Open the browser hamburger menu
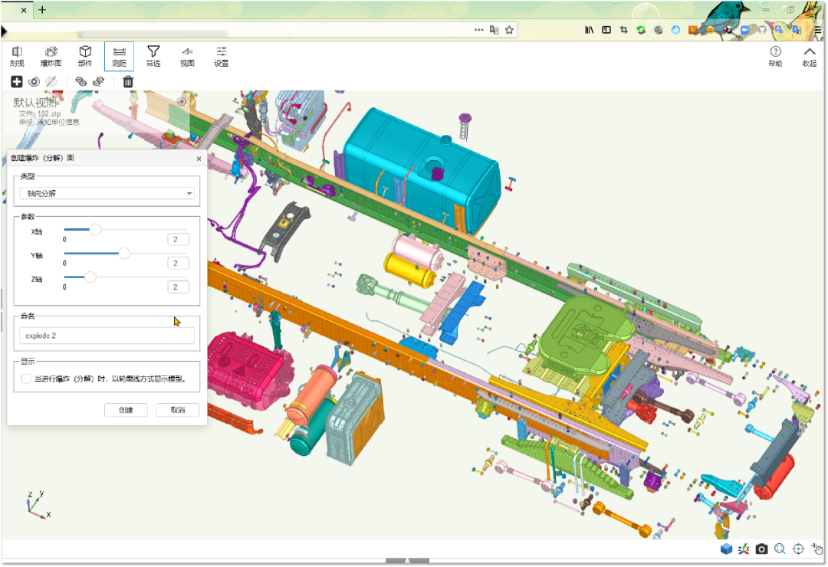 817,30
